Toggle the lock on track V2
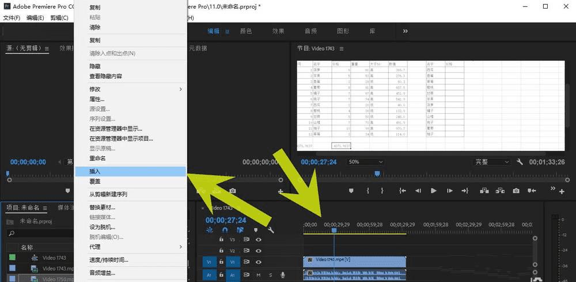The width and height of the screenshot is (576, 282). point(221,251)
